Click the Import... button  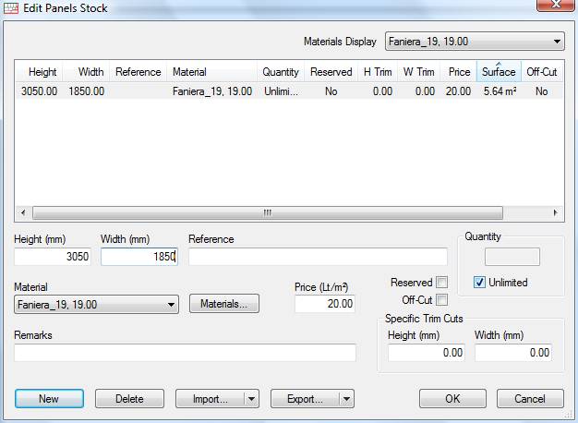point(211,399)
